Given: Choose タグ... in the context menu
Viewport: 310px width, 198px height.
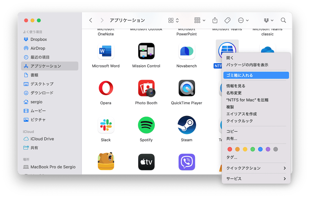Looking at the screenshot, I should 256,157.
